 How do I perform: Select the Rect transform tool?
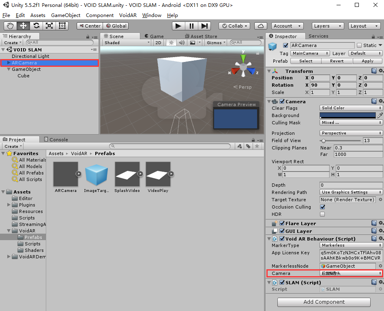(62, 26)
